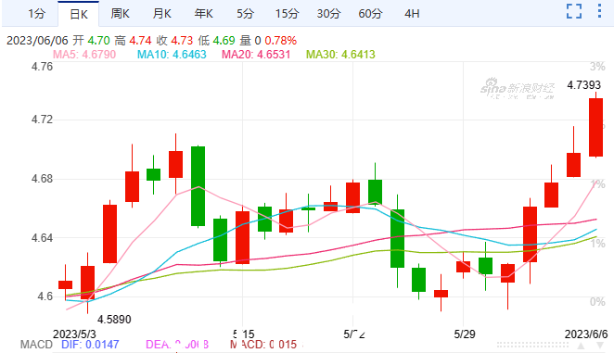The width and height of the screenshot is (614, 353).
Task: Click the up triangle arrow below the chart
Action: coord(582,346)
